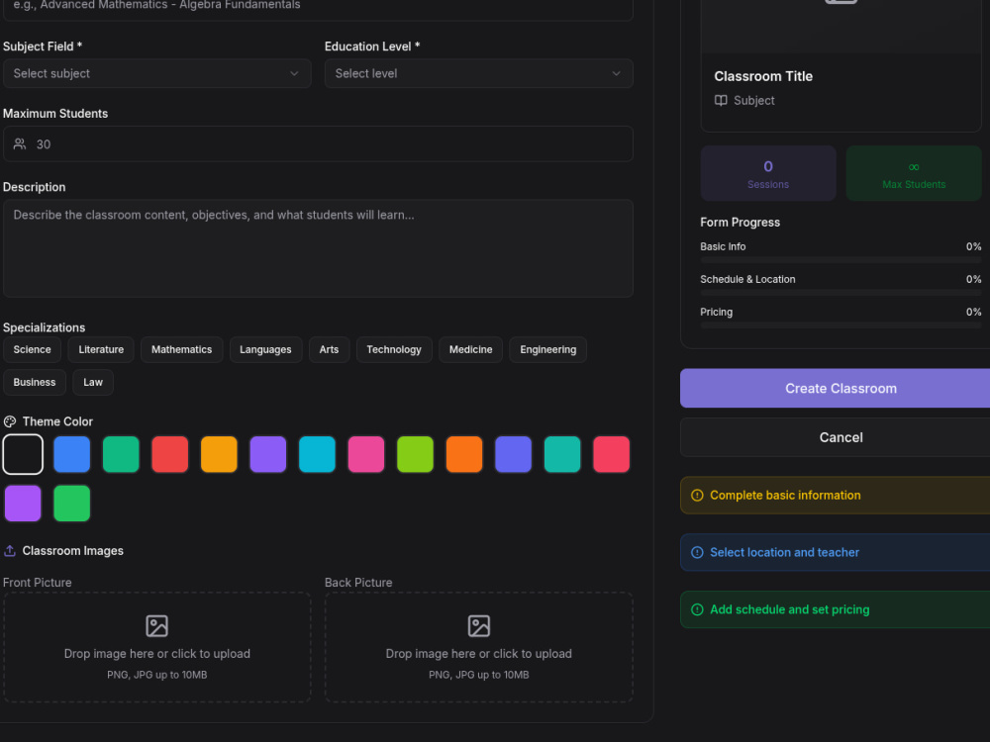This screenshot has width=990, height=742.
Task: Click the alert icon in Complete basic information
Action: (697, 496)
